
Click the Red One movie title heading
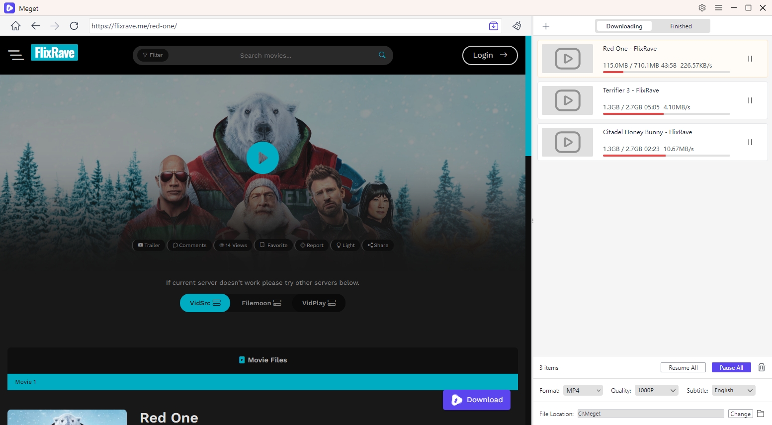[x=169, y=418]
